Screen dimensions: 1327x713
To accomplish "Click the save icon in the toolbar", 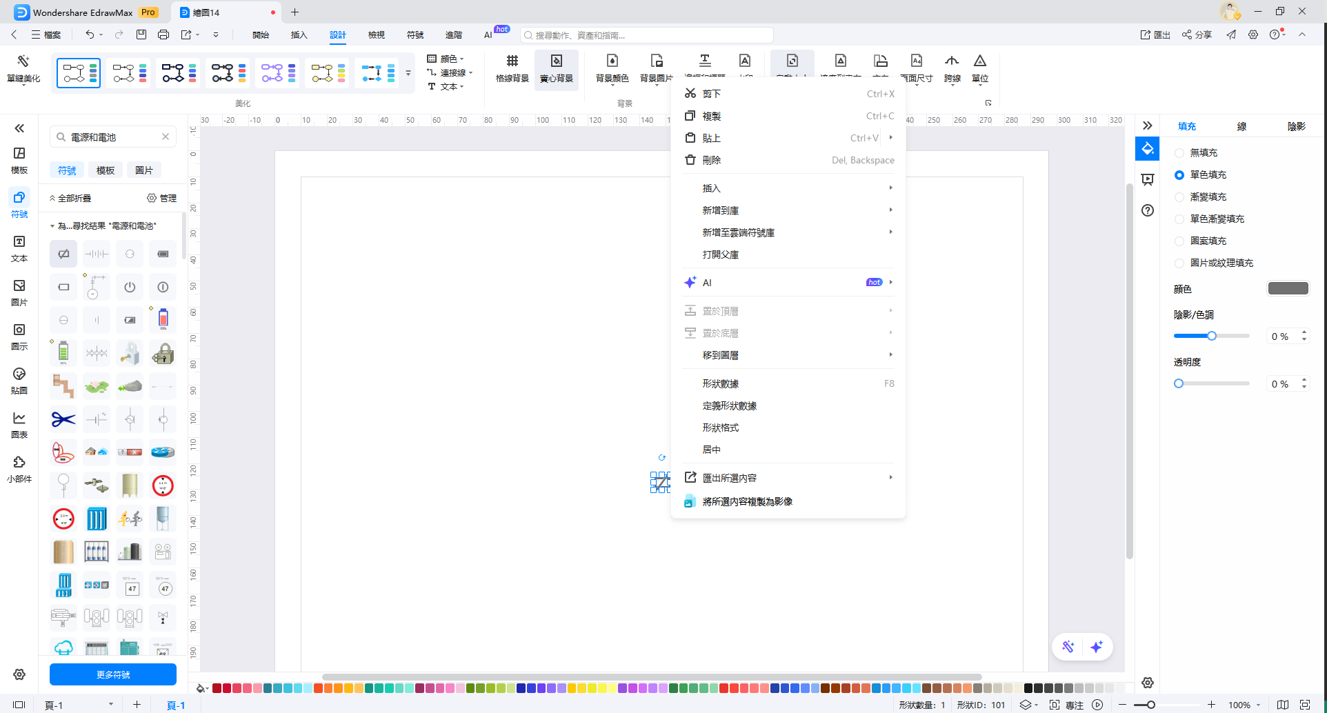I will [141, 34].
